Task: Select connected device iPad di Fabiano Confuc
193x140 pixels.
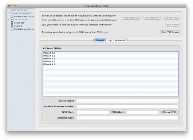Action: coord(24,16)
